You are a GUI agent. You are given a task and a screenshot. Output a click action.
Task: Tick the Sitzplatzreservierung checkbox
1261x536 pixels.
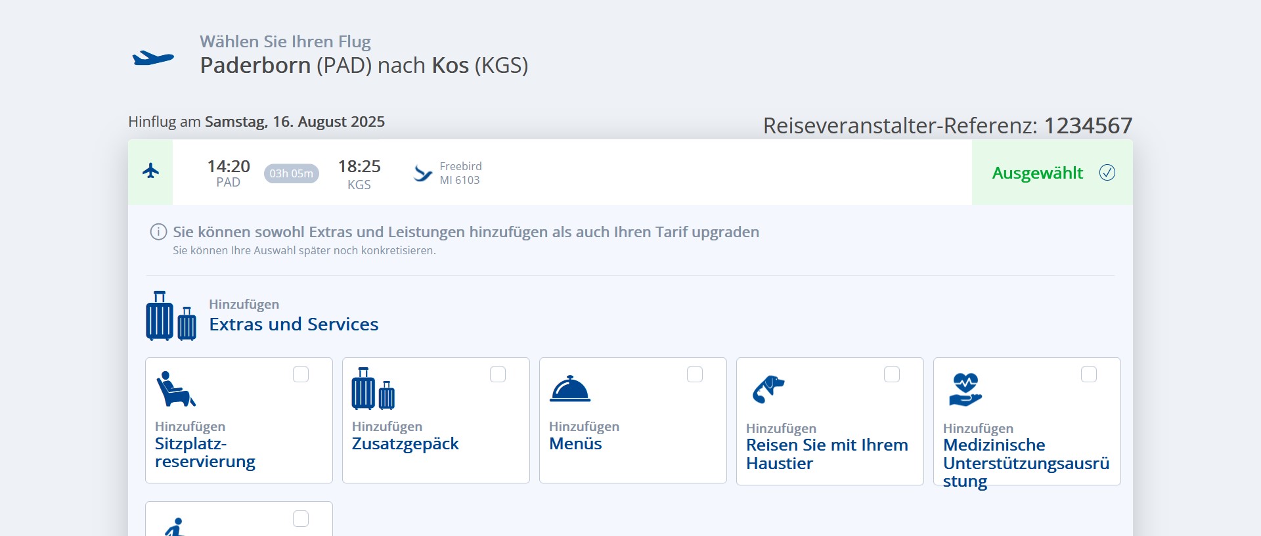click(x=301, y=374)
